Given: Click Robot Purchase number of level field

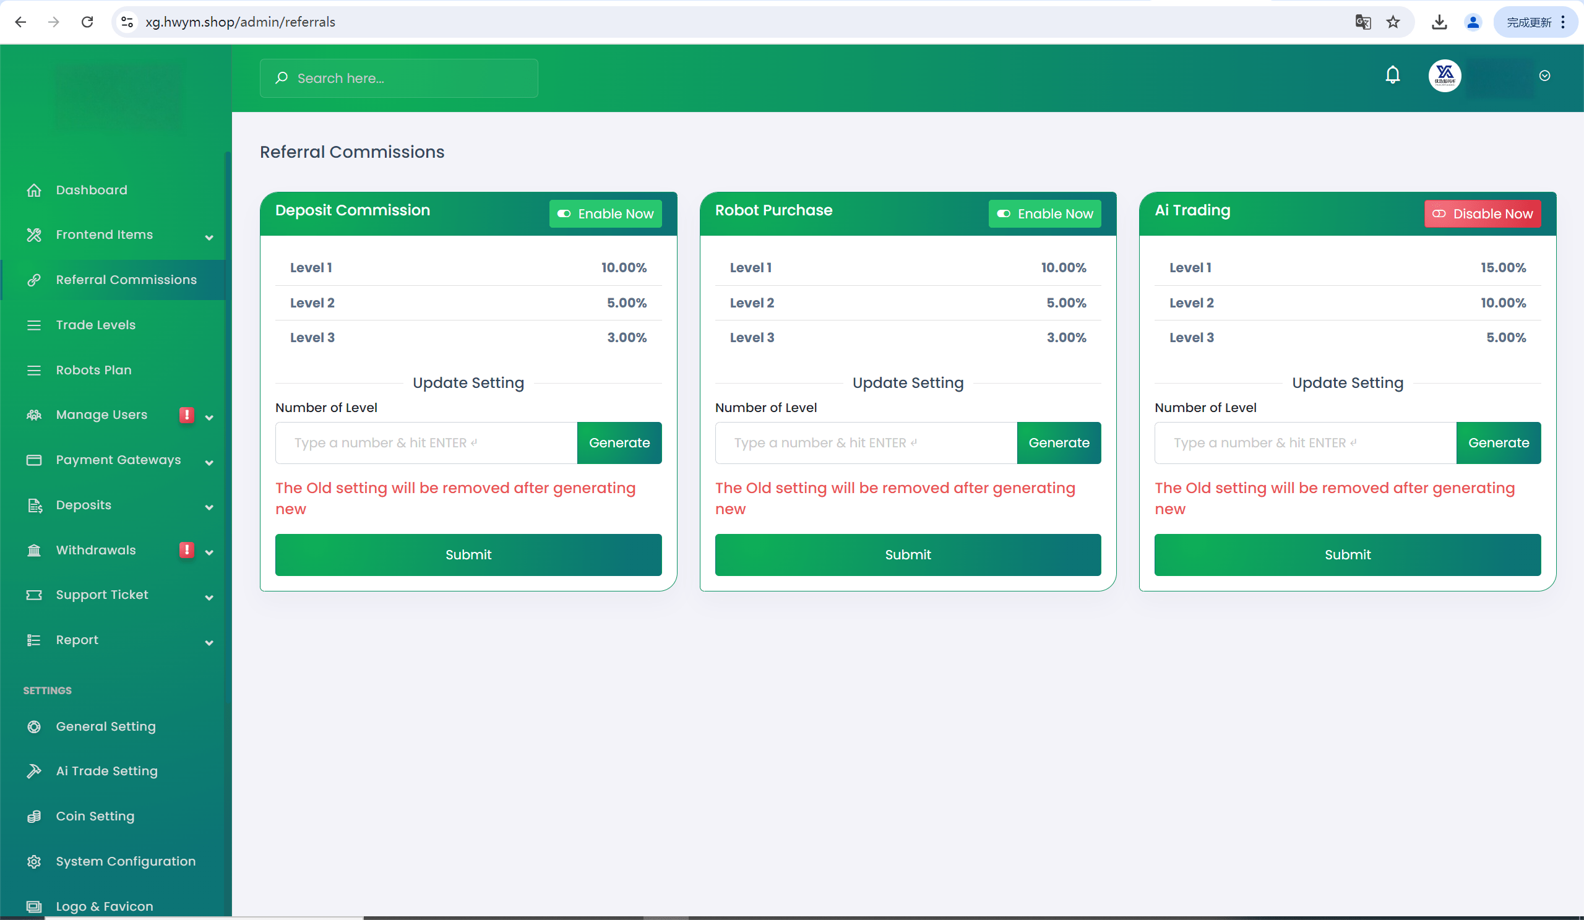Looking at the screenshot, I should click(865, 443).
